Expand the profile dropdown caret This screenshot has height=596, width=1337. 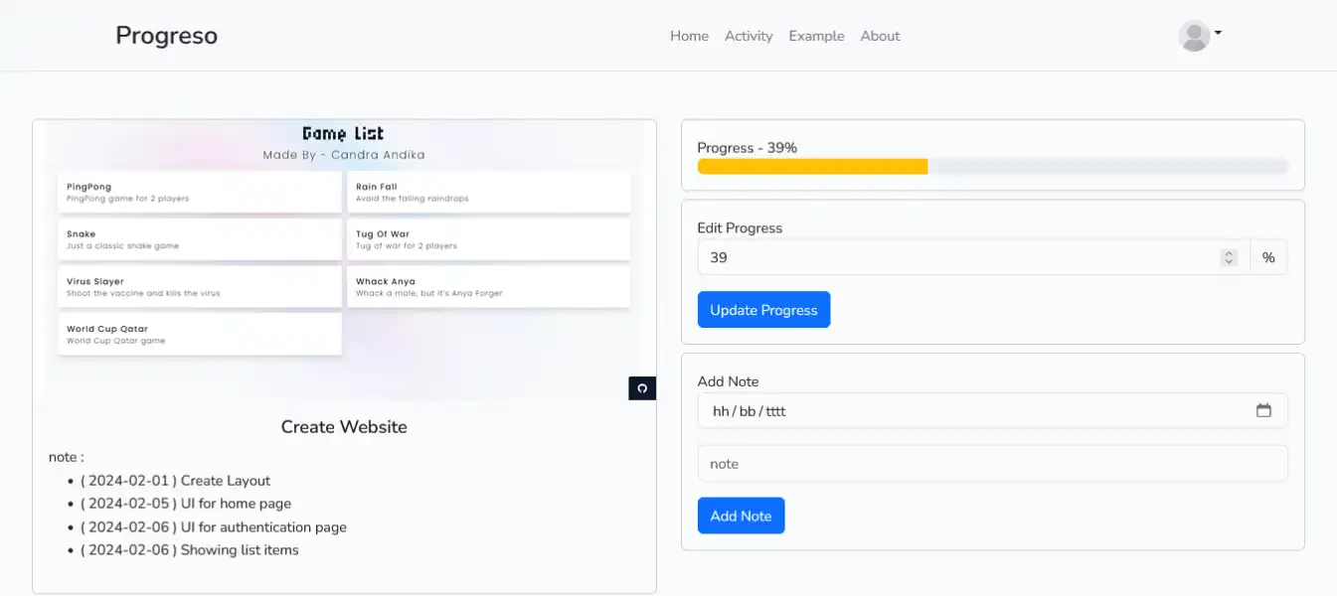pyautogui.click(x=1218, y=33)
